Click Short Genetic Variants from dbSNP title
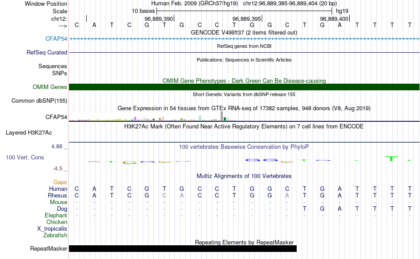 [x=244, y=94]
